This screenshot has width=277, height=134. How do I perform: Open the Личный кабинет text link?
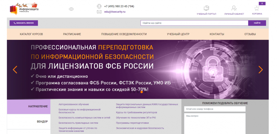234,14
